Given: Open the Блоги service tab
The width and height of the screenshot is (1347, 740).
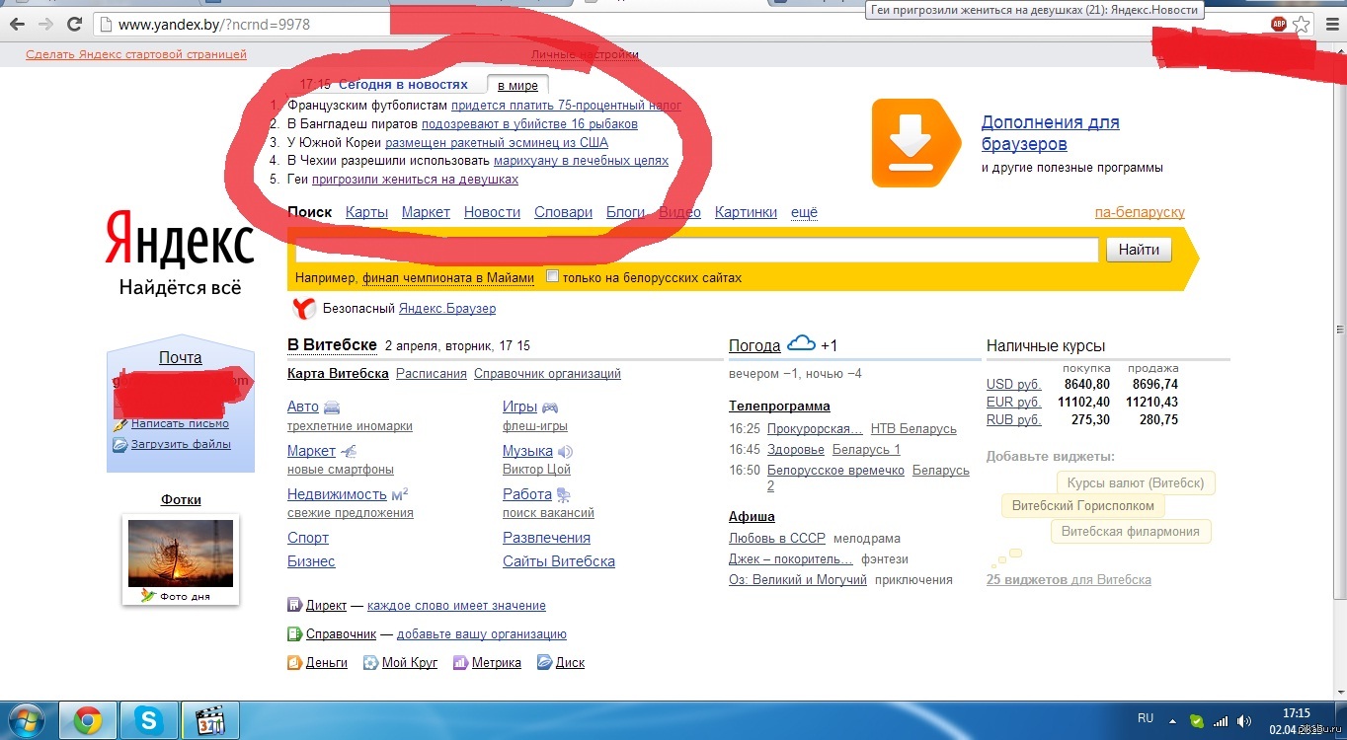Looking at the screenshot, I should pos(625,212).
